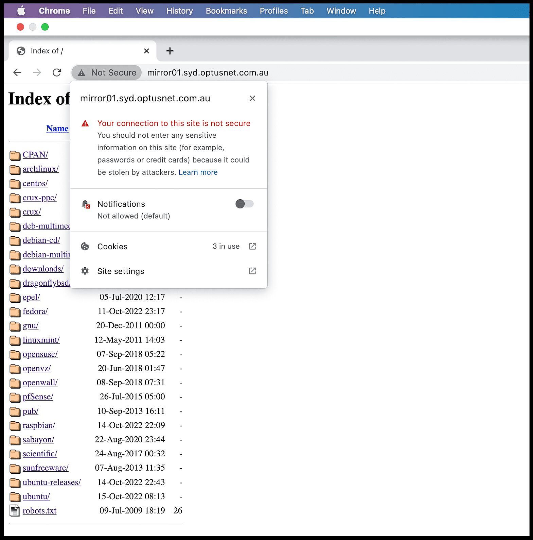Click the document icon beside robots.txt
This screenshot has width=533, height=540.
15,511
